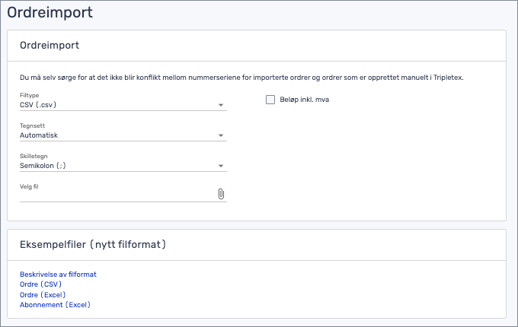Click the main Ordreimport page title

pos(51,13)
